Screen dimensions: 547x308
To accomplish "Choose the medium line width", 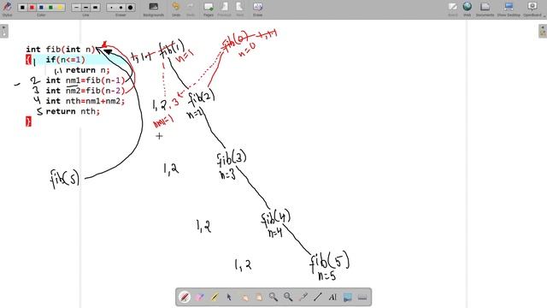I will pyautogui.click(x=85, y=8).
